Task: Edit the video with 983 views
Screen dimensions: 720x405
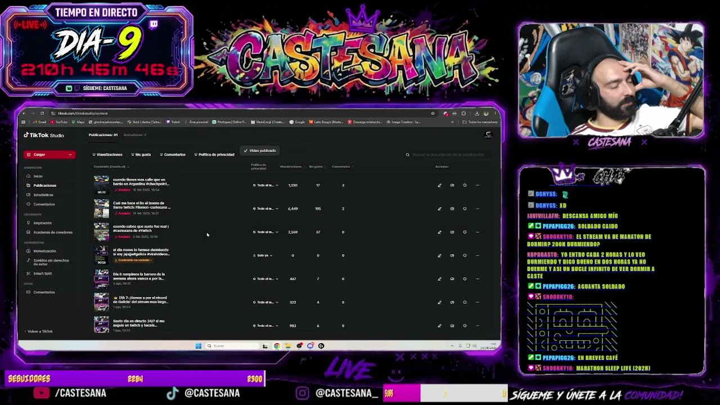Action: tap(439, 326)
